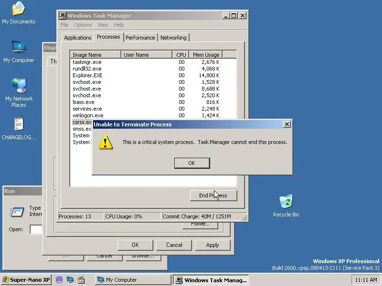This screenshot has height=286, width=382.
Task: Click the Task Manager title bar icon
Action: pos(63,16)
